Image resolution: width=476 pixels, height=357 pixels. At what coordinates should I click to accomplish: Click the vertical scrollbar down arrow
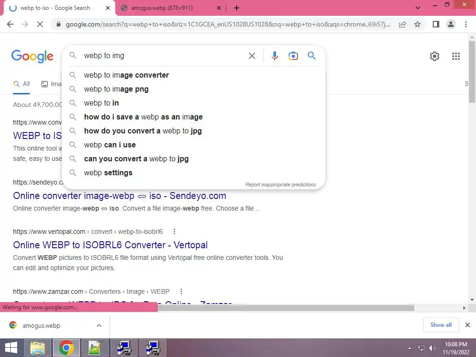point(472,300)
